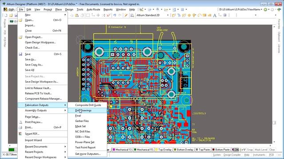Click the Clear button near layer tabs
The width and height of the screenshot is (284, 159).
point(272,150)
